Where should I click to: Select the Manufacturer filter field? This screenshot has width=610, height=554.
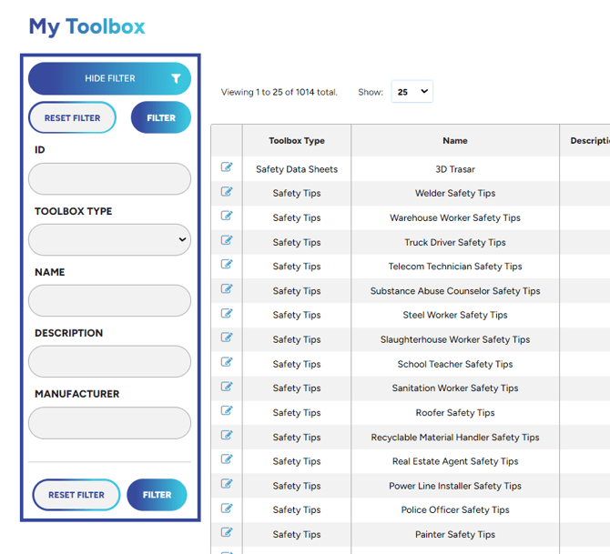coord(109,423)
